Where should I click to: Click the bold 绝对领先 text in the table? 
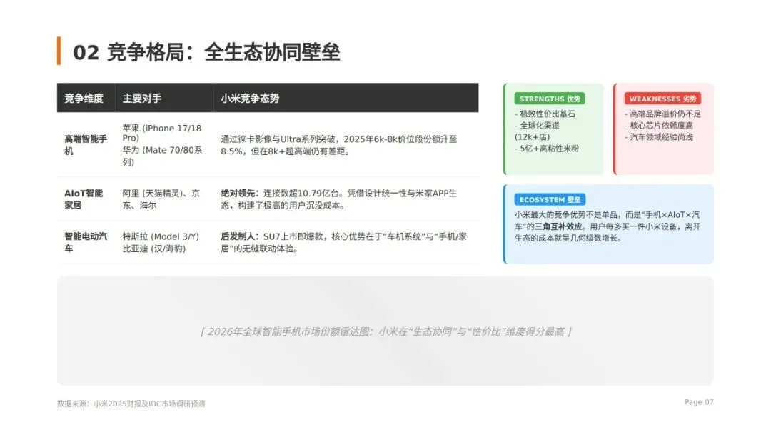pos(238,191)
